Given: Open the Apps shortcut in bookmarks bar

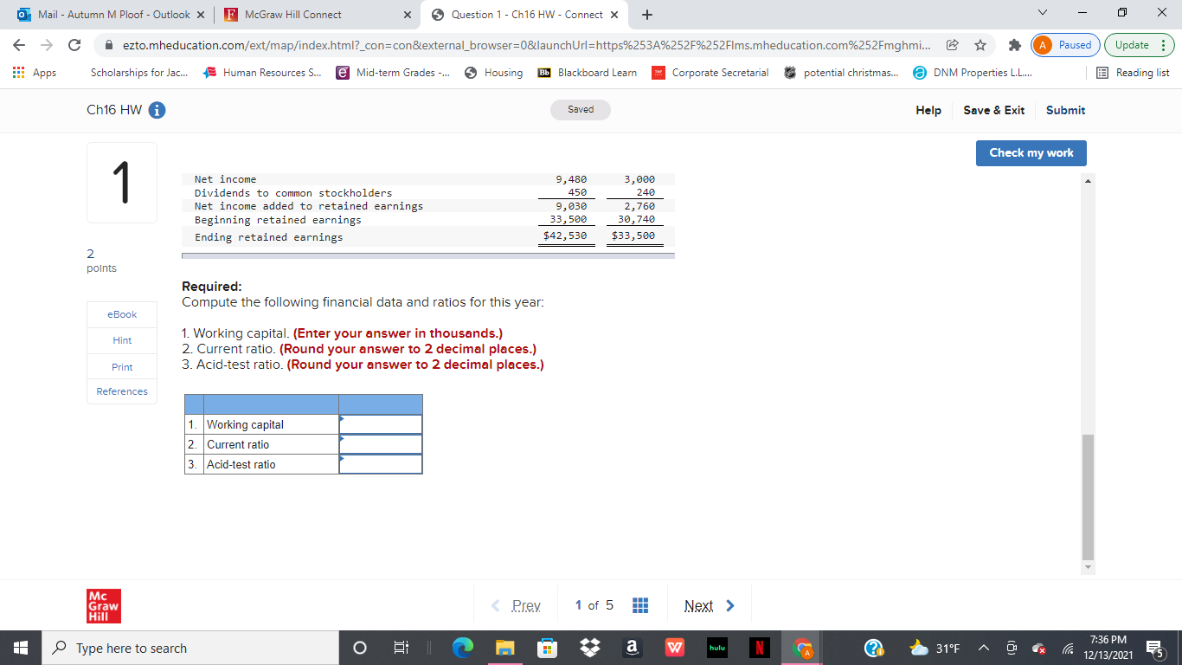Looking at the screenshot, I should click(x=34, y=73).
